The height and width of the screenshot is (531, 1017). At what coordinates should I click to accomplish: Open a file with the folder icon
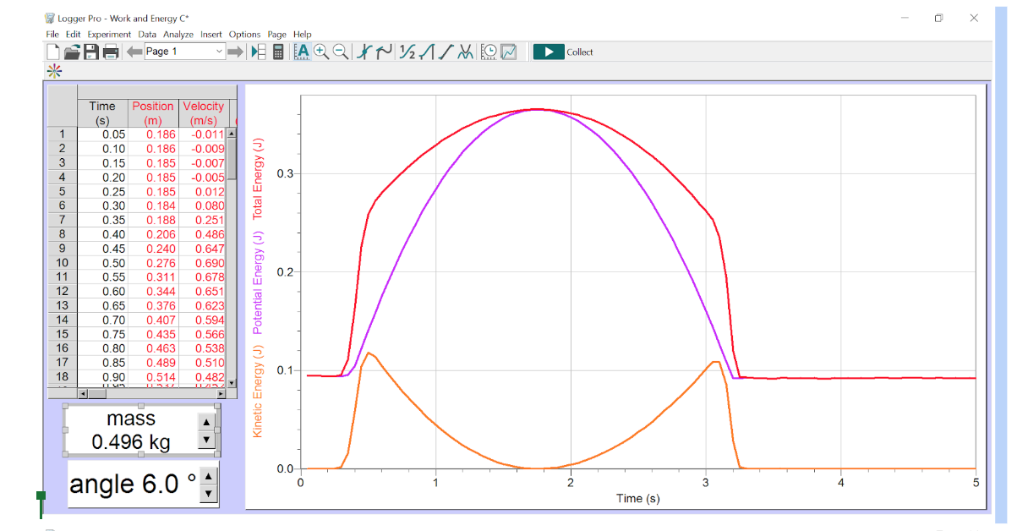pos(72,52)
